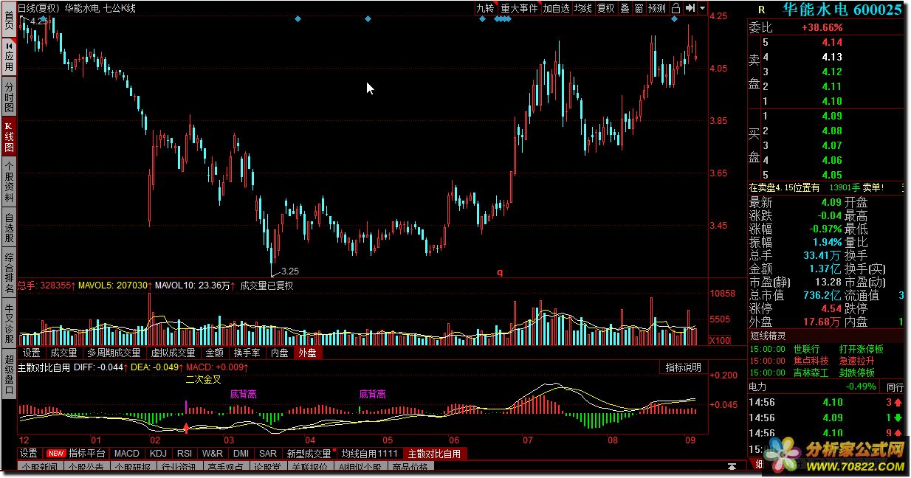Select 换手率 tab
This screenshot has width=911, height=478.
pyautogui.click(x=247, y=353)
